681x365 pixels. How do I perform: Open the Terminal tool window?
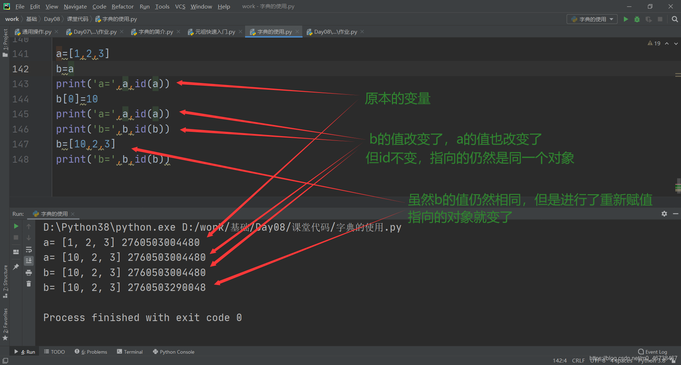pos(130,352)
